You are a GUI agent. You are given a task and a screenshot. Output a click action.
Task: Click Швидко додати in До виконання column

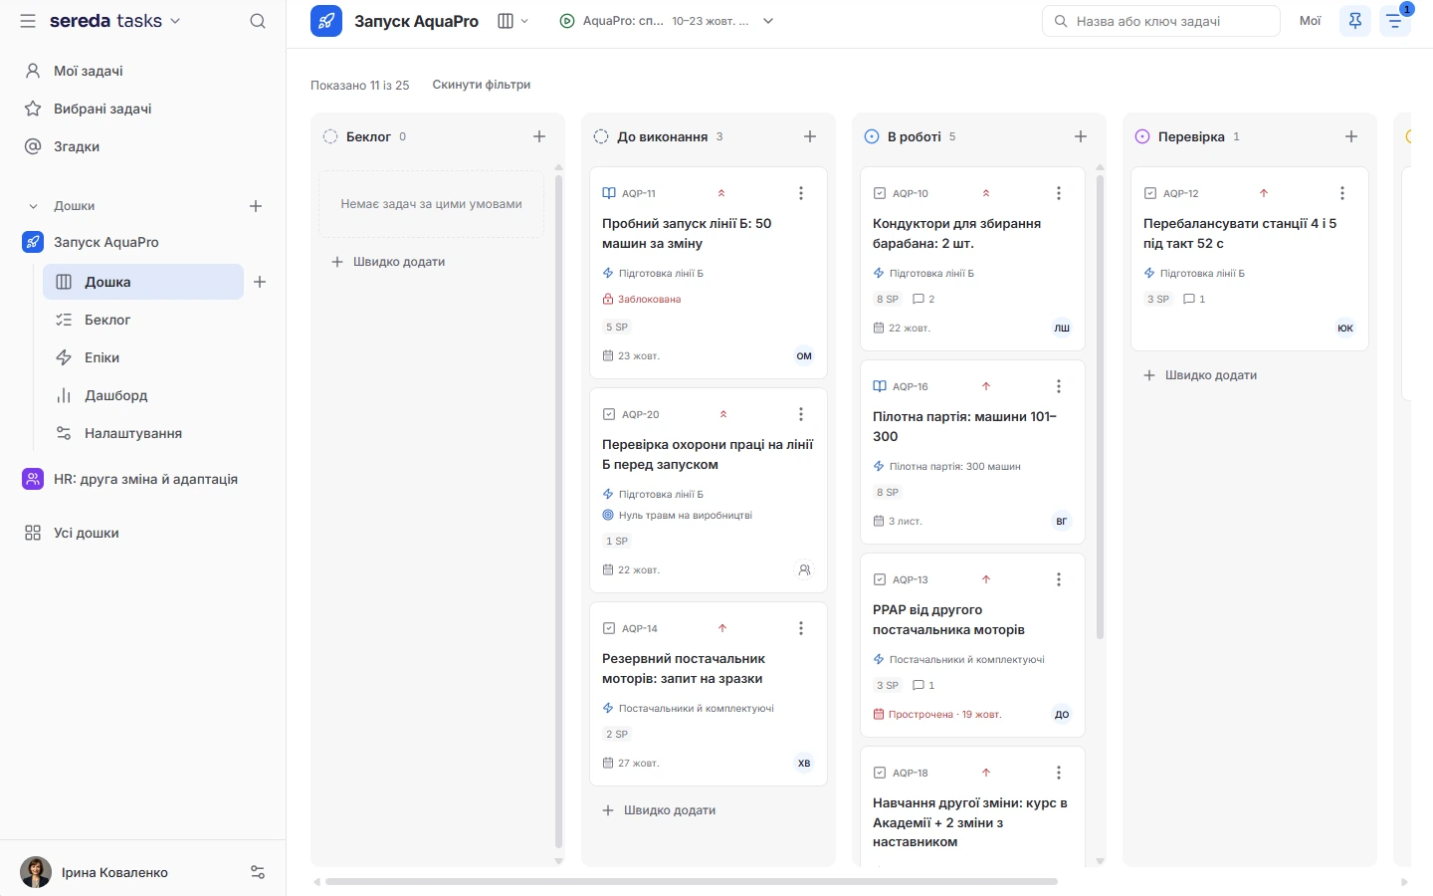coord(659,810)
